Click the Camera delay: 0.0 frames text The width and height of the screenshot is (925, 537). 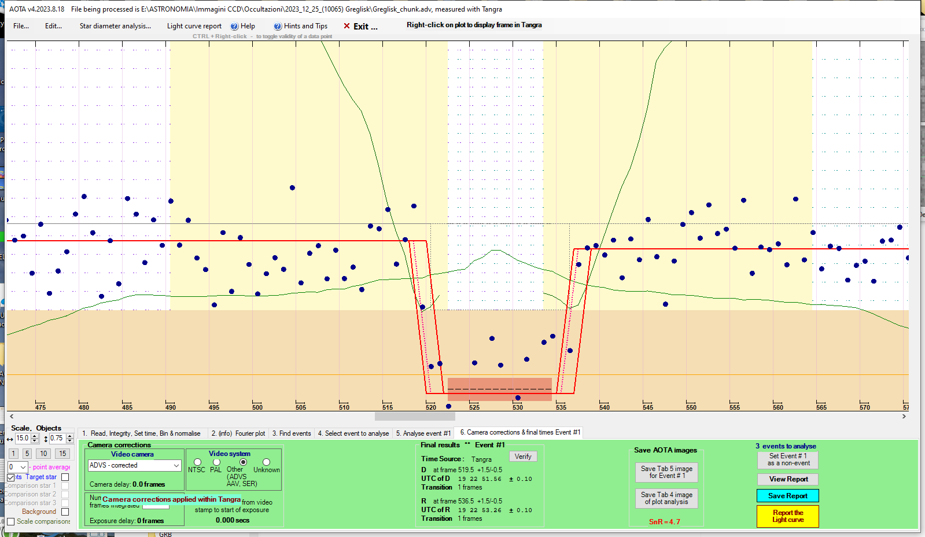click(127, 484)
